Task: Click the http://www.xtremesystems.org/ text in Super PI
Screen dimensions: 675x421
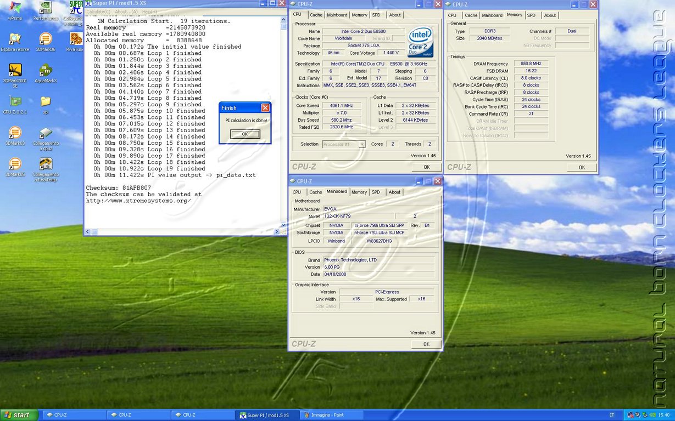Action: pyautogui.click(x=138, y=201)
